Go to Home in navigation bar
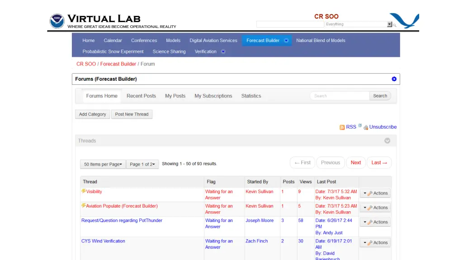Image resolution: width=463 pixels, height=260 pixels. (88, 40)
